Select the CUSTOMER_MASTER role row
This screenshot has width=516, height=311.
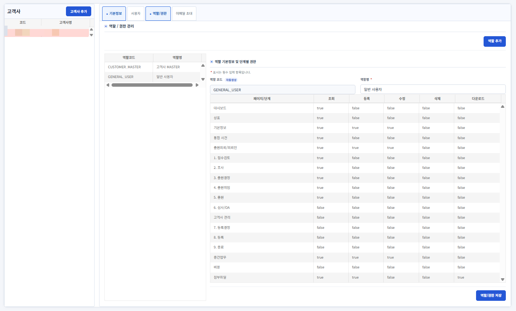[x=152, y=67]
